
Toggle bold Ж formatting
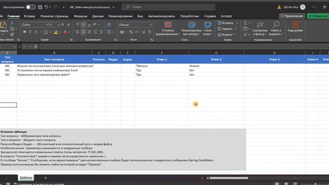(x=25, y=32)
